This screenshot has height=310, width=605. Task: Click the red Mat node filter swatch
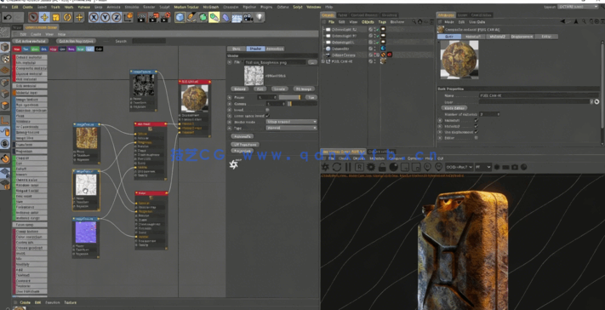pos(16,49)
